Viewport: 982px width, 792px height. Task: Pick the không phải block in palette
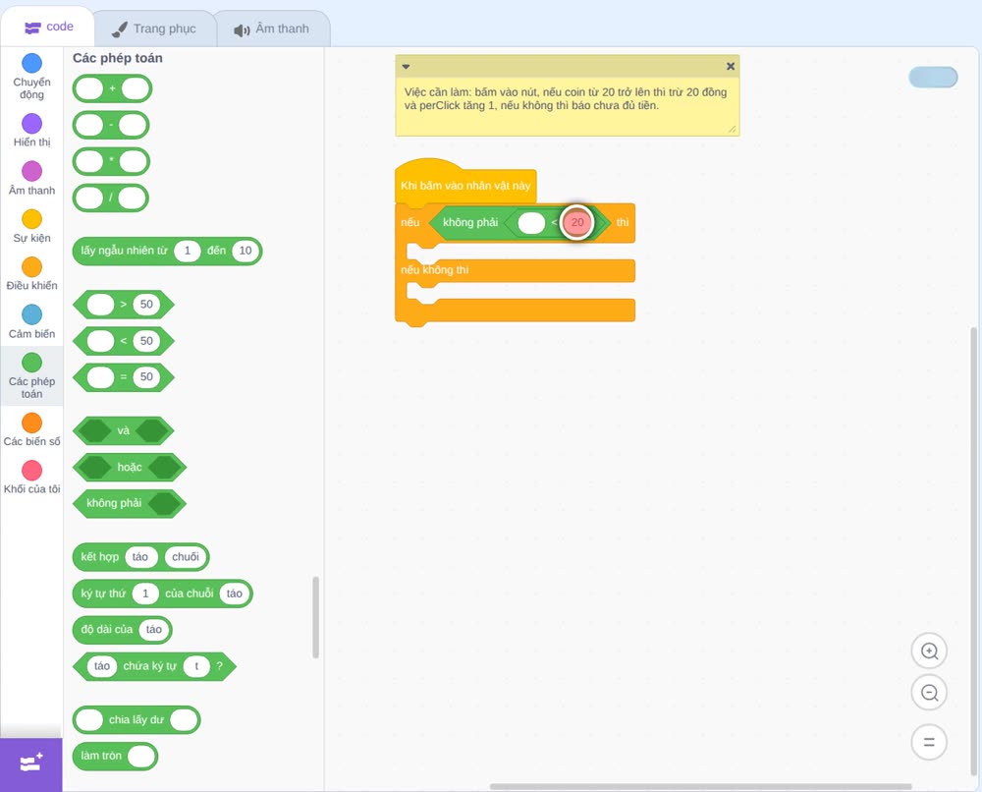(x=130, y=504)
